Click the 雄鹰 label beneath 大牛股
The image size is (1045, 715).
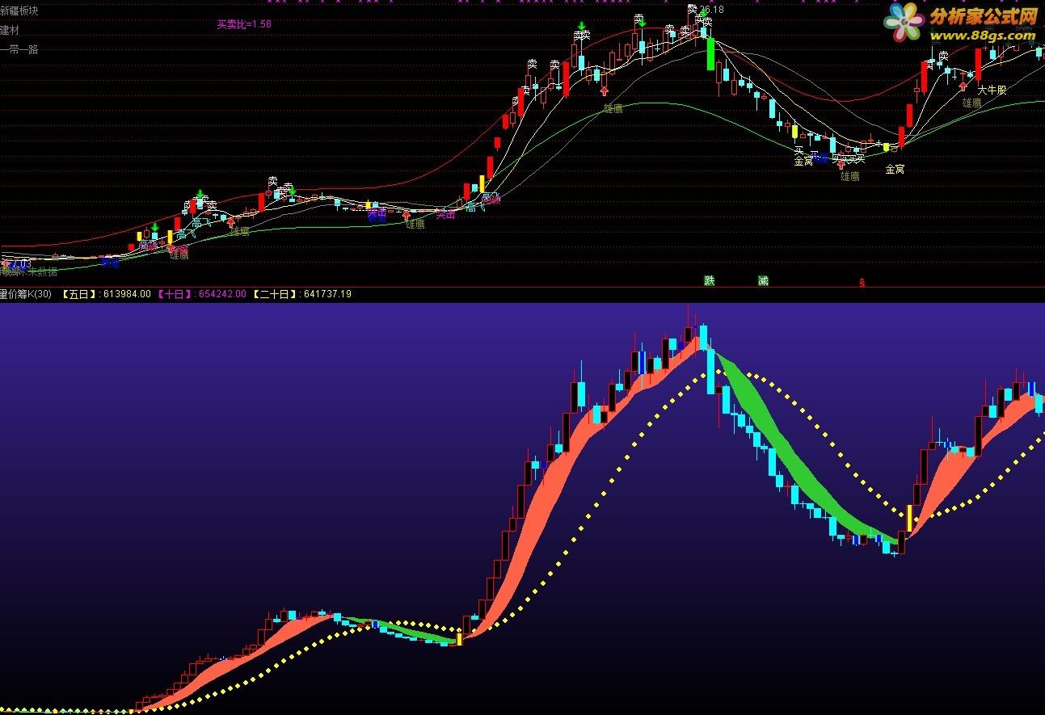pos(972,103)
